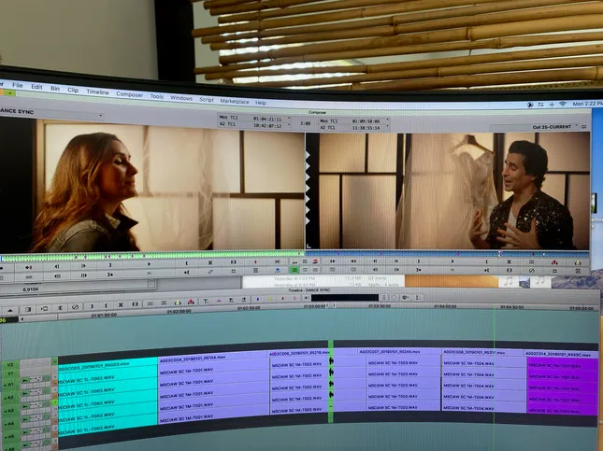
Task: Toggle A3 track selector
Action: pos(8,410)
